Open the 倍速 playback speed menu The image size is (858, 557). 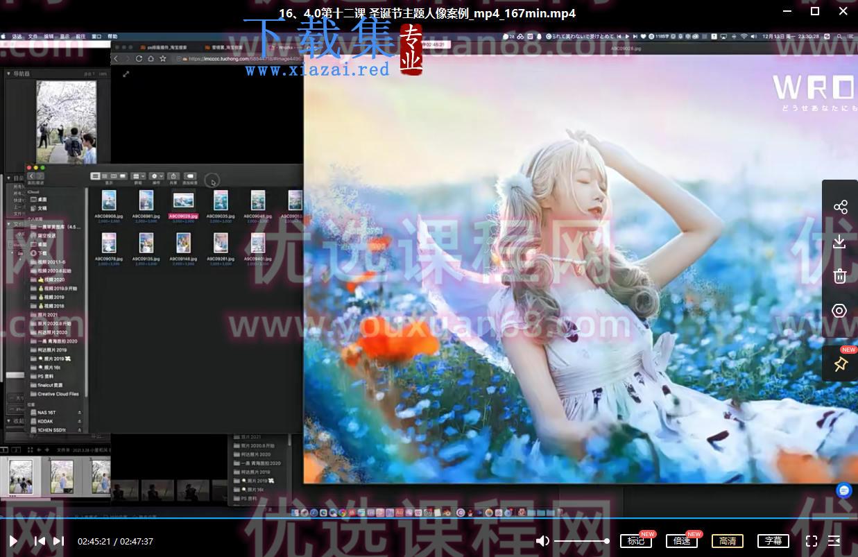pos(682,541)
